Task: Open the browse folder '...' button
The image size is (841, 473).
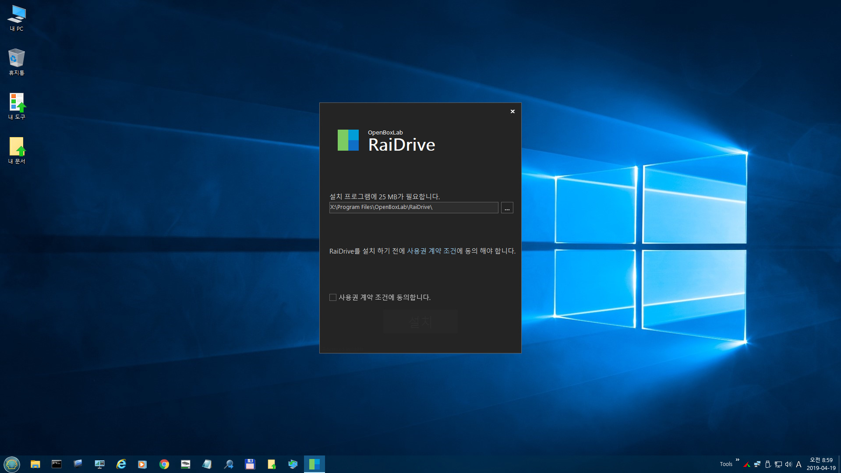Action: 507,208
